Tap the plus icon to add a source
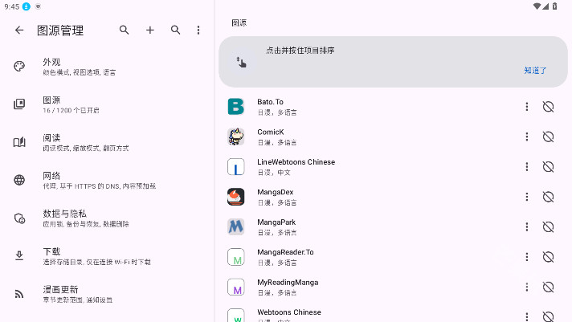Screen dimensions: 572x322 149,31
